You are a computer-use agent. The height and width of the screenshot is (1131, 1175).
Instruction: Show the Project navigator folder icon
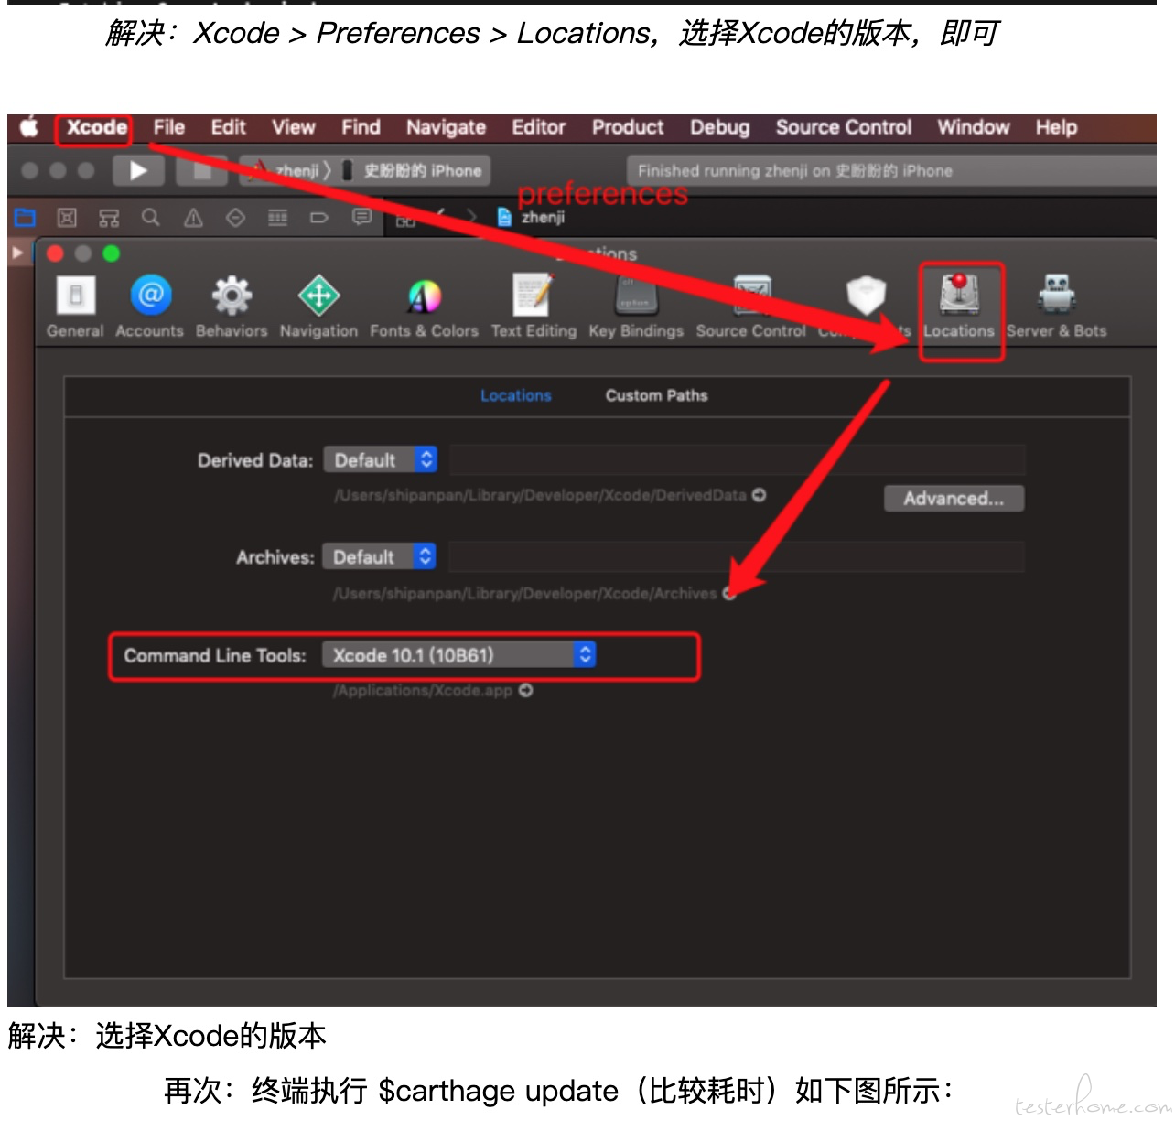coord(25,218)
